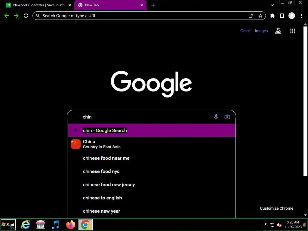The height and width of the screenshot is (231, 308).
Task: Click the Customize Chrome button
Action: click(277, 208)
